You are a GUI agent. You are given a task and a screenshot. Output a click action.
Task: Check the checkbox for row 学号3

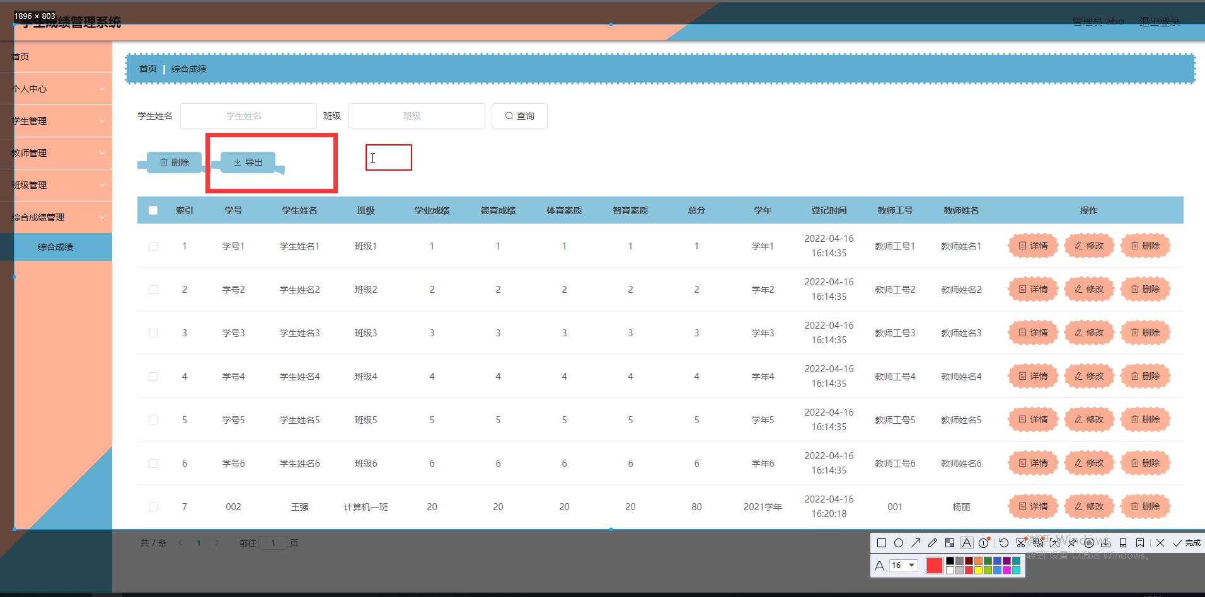click(153, 333)
